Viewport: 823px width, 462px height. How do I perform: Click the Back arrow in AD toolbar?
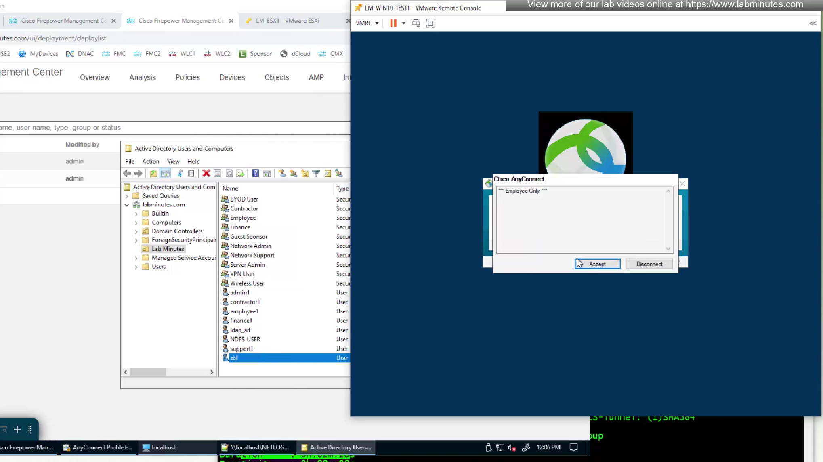pos(127,174)
